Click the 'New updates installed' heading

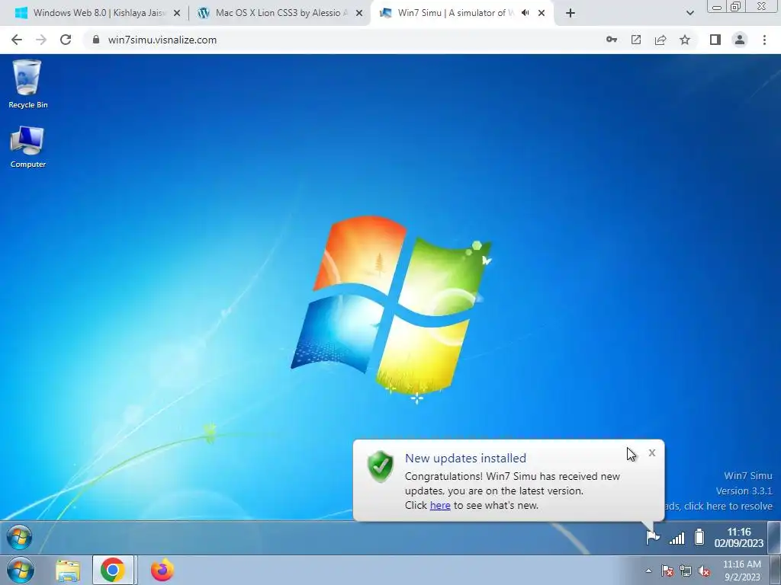(465, 458)
